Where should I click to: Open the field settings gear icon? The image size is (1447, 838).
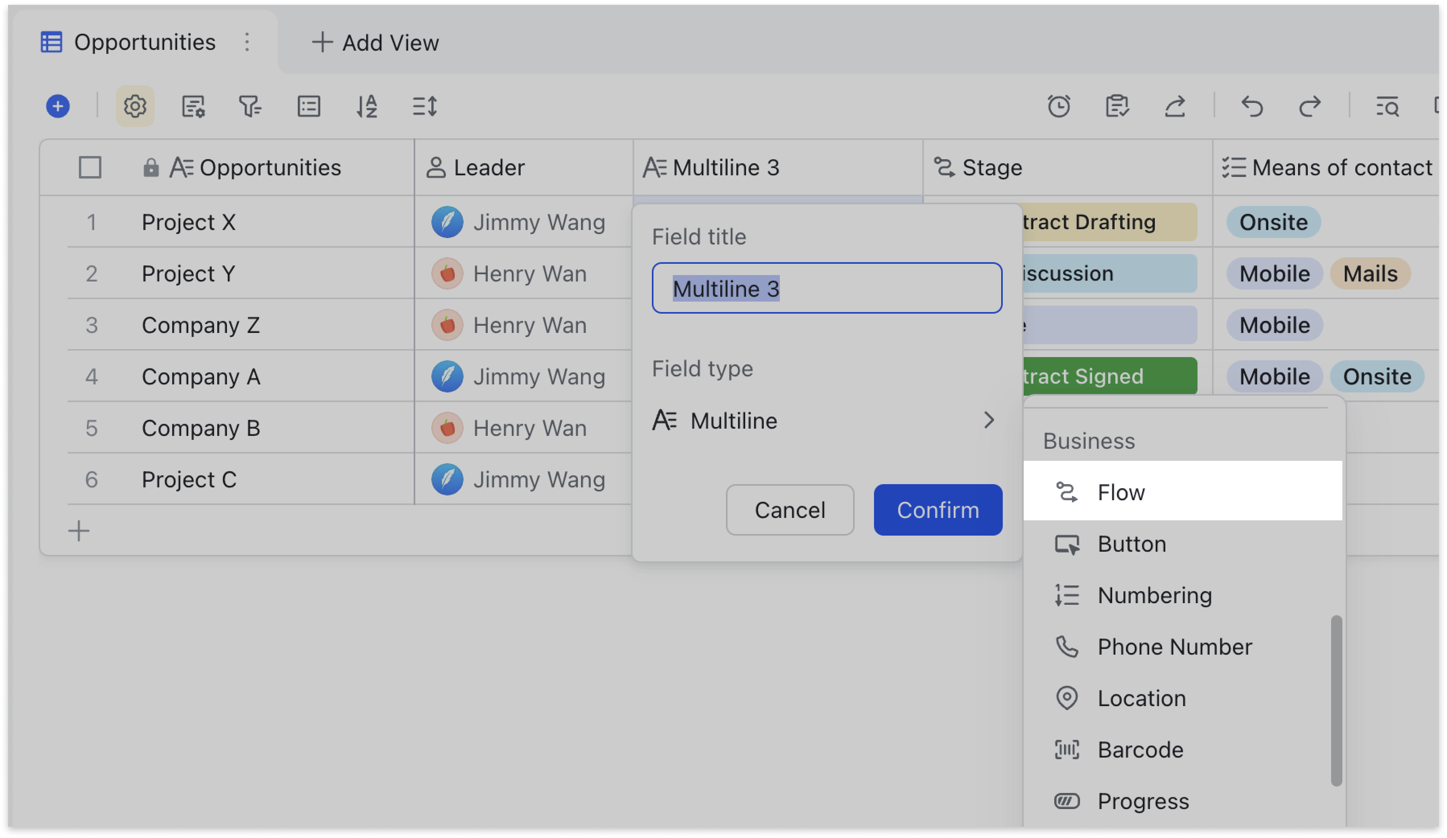click(x=135, y=106)
